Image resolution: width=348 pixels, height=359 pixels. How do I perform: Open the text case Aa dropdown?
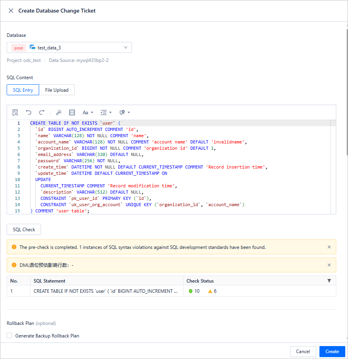(x=87, y=112)
